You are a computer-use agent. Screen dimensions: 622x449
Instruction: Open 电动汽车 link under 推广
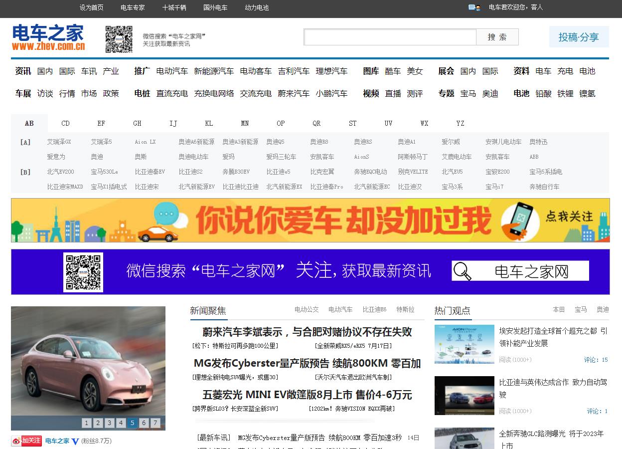click(x=172, y=71)
